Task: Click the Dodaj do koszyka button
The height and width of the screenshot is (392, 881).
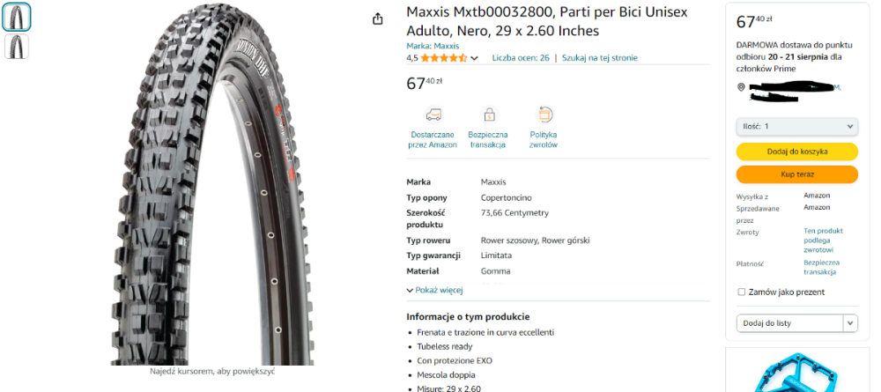Action: tap(796, 152)
